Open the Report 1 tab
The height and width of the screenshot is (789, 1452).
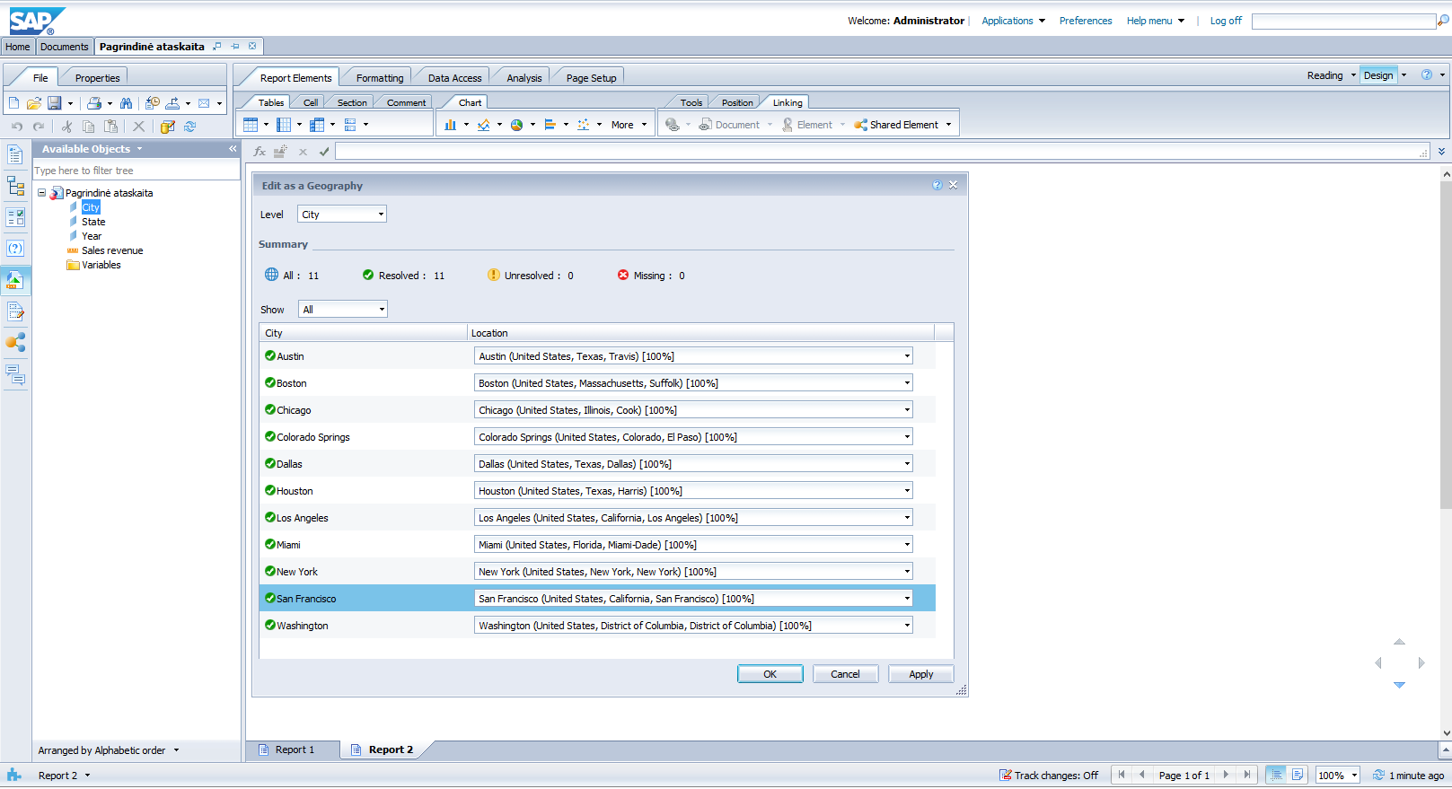pos(294,750)
